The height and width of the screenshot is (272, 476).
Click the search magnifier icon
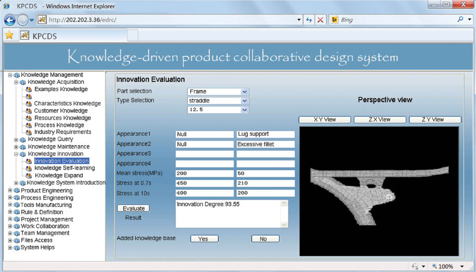coord(460,20)
